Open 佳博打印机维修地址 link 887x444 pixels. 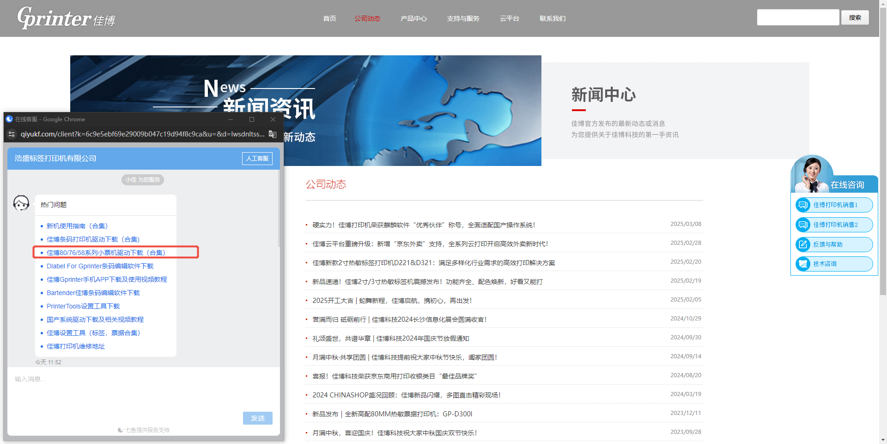(x=76, y=346)
